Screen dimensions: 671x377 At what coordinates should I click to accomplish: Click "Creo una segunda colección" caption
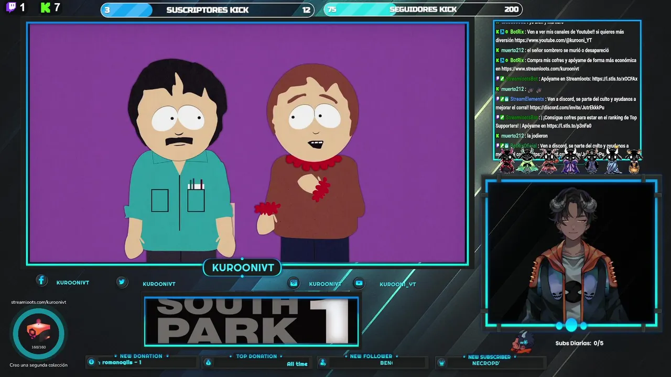pos(38,365)
